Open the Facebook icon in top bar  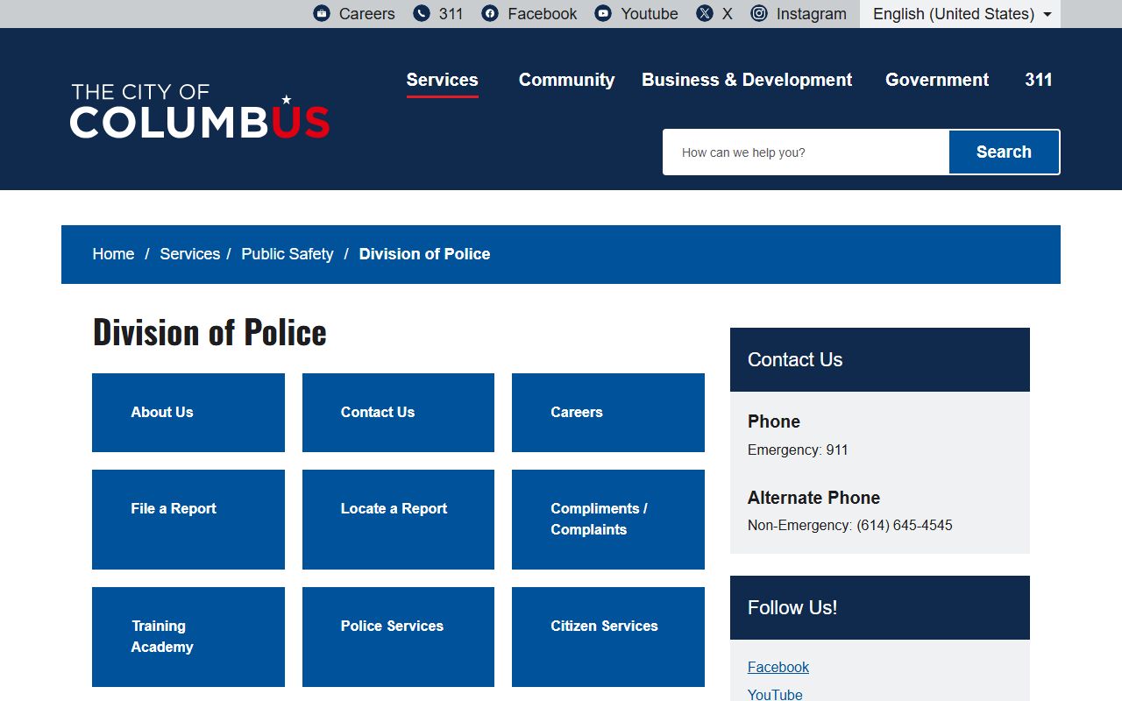tap(490, 14)
